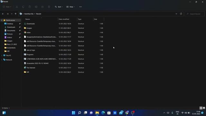
Task: Open Pictures in the sidebar
Action: (x=10, y=34)
